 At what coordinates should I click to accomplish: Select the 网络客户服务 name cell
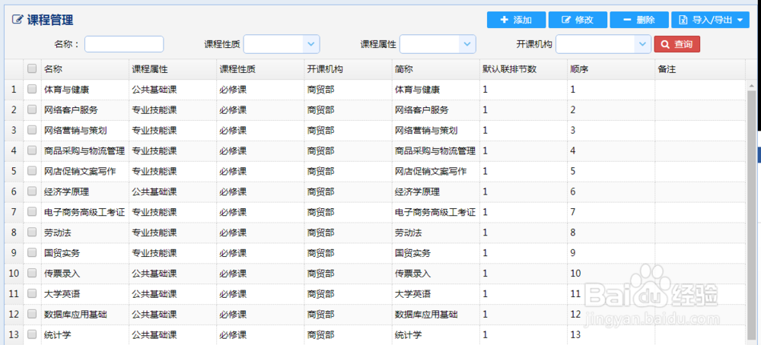click(x=85, y=110)
